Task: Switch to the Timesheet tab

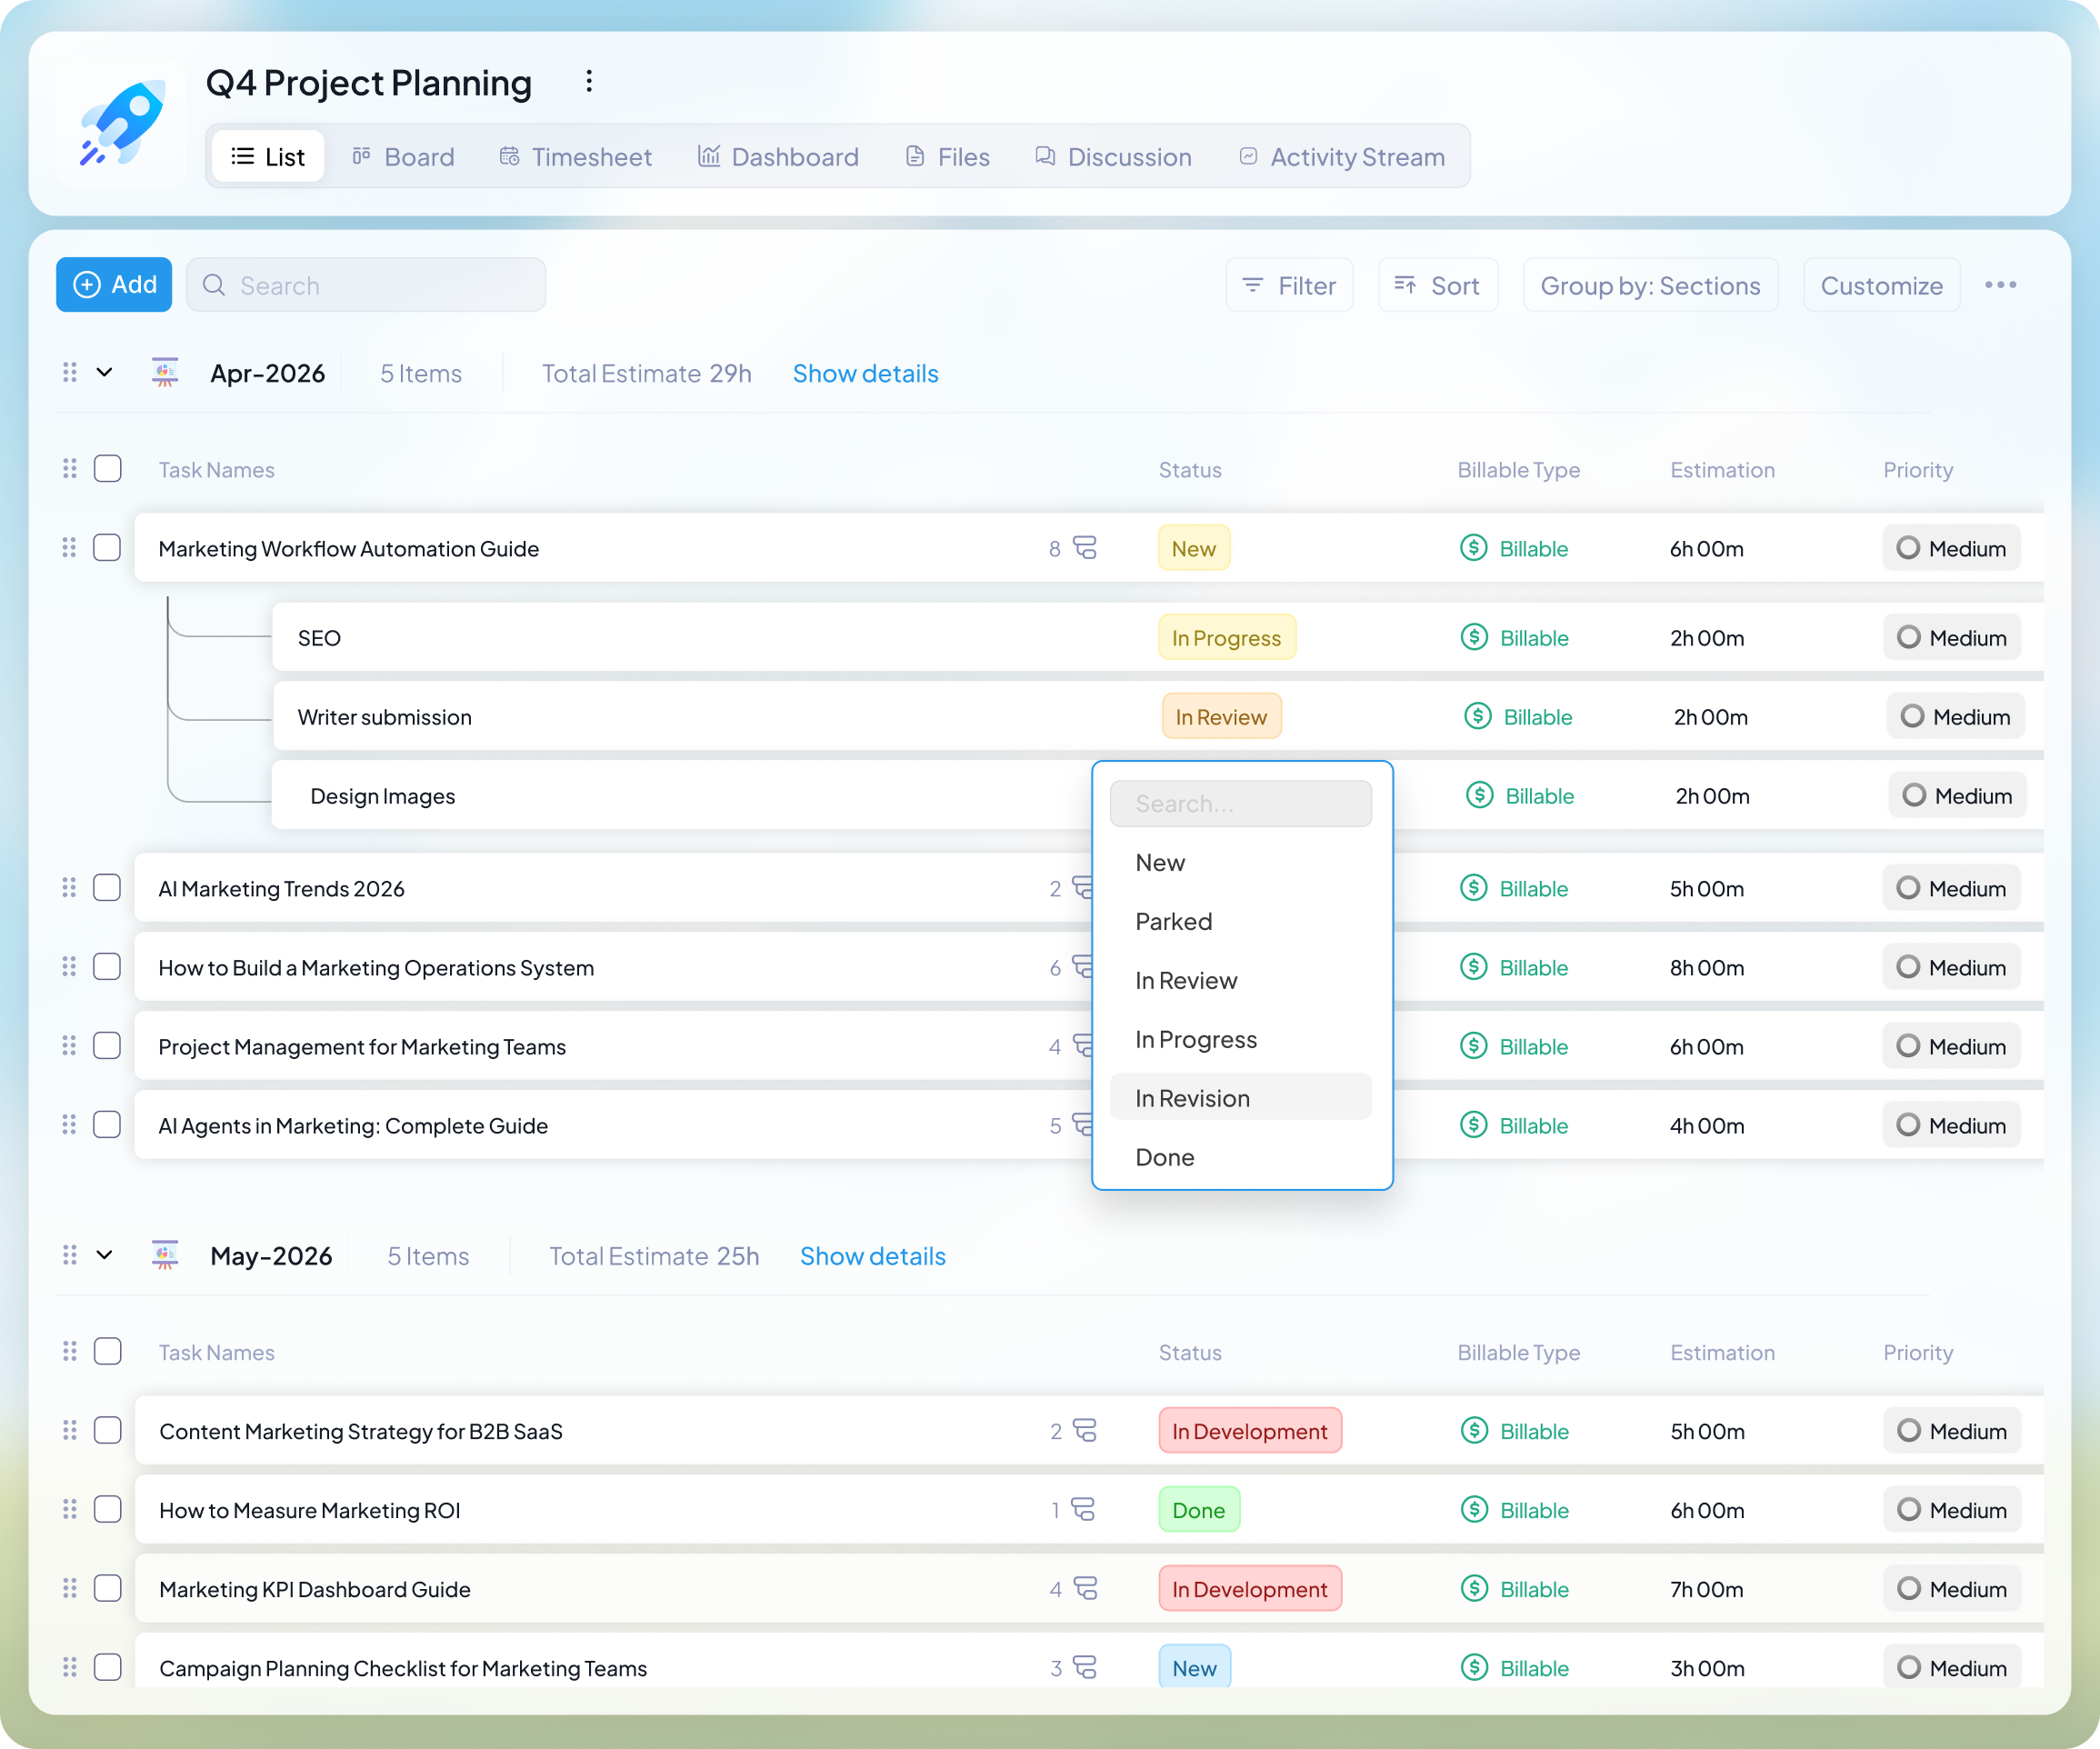Action: click(x=576, y=157)
